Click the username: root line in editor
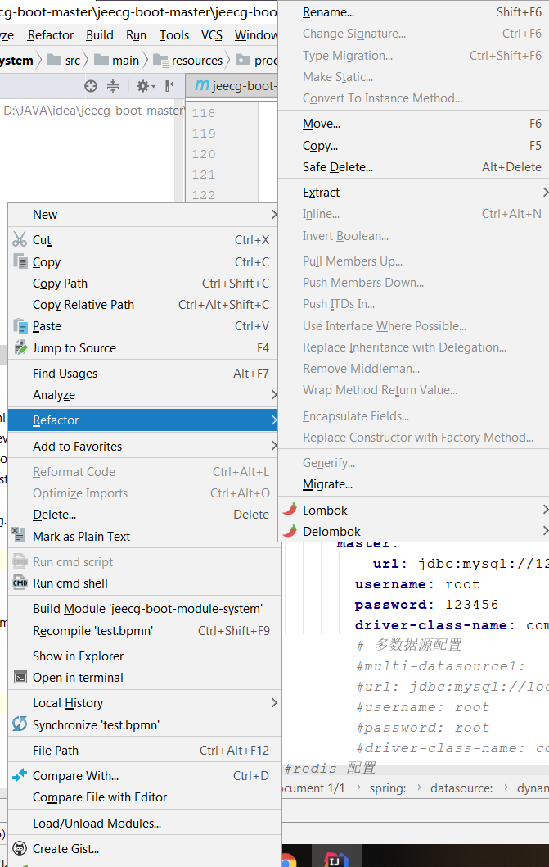Viewport: 549px width, 867px height. 417,584
